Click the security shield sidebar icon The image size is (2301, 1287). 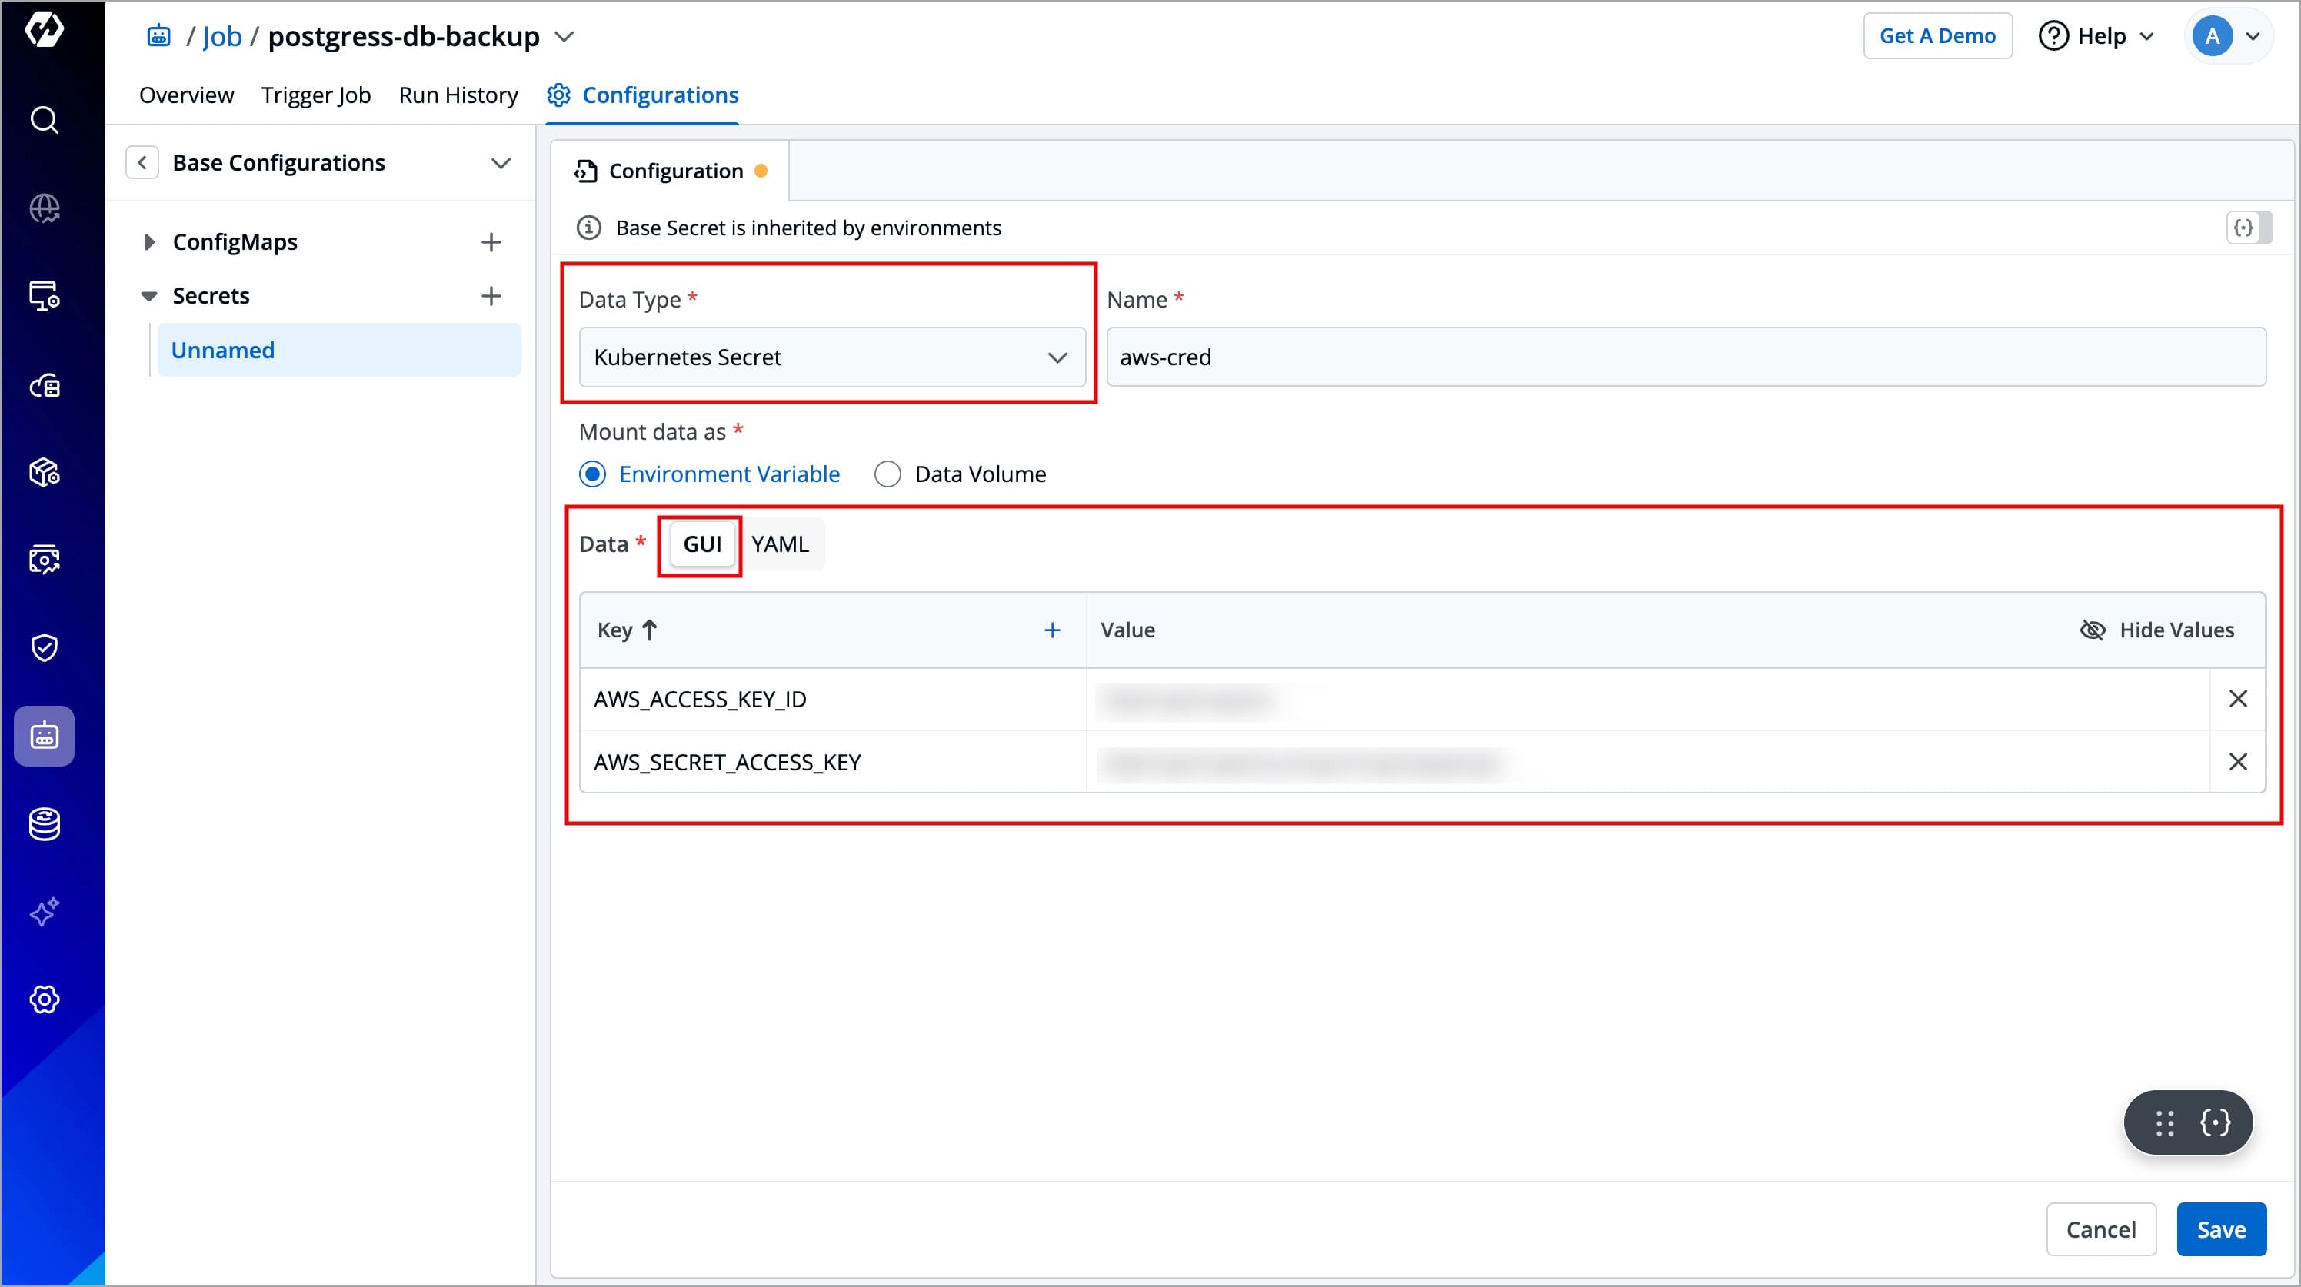tap(44, 647)
